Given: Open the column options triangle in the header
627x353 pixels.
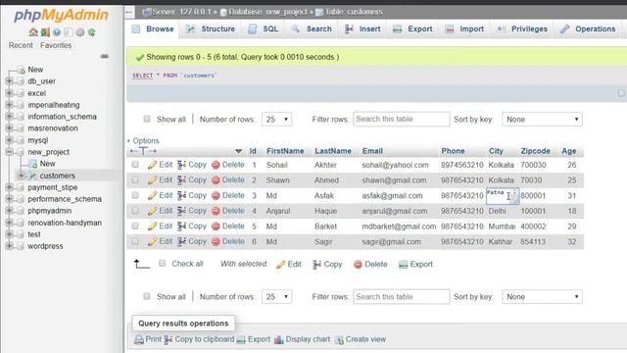Looking at the screenshot, I should tap(238, 151).
